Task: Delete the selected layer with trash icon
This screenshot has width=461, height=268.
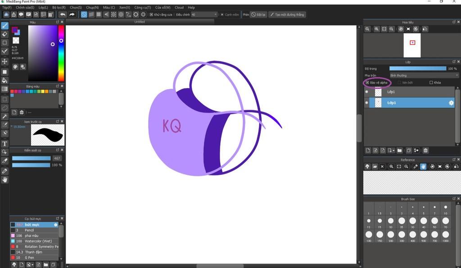Action: pos(425,151)
